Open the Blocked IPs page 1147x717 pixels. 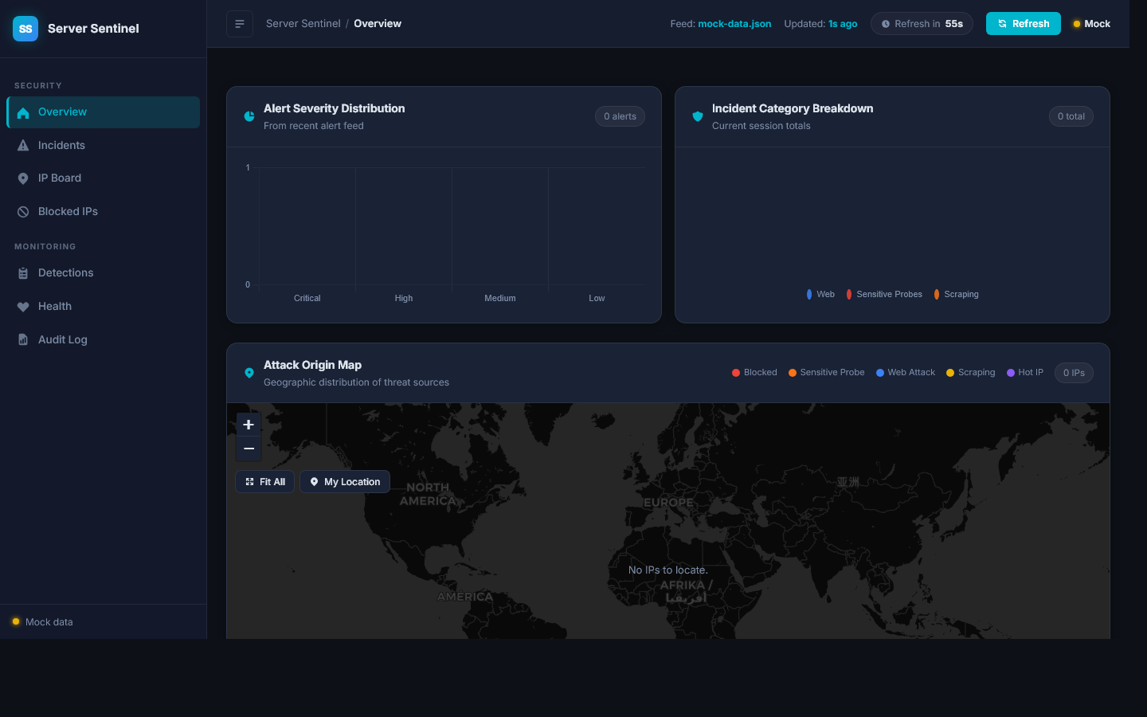click(x=103, y=212)
